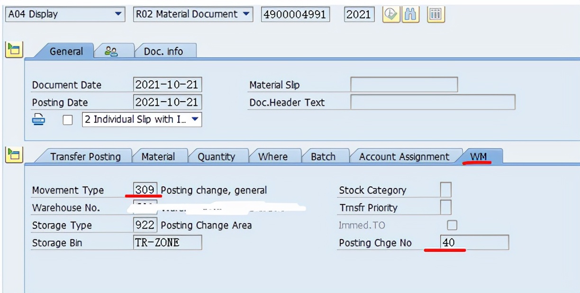The width and height of the screenshot is (580, 293).
Task: Click the Execute clock icon
Action: 391,14
